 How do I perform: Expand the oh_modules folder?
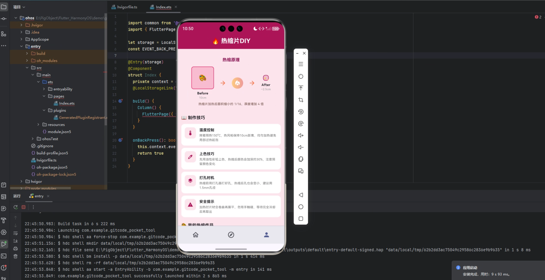(x=27, y=61)
